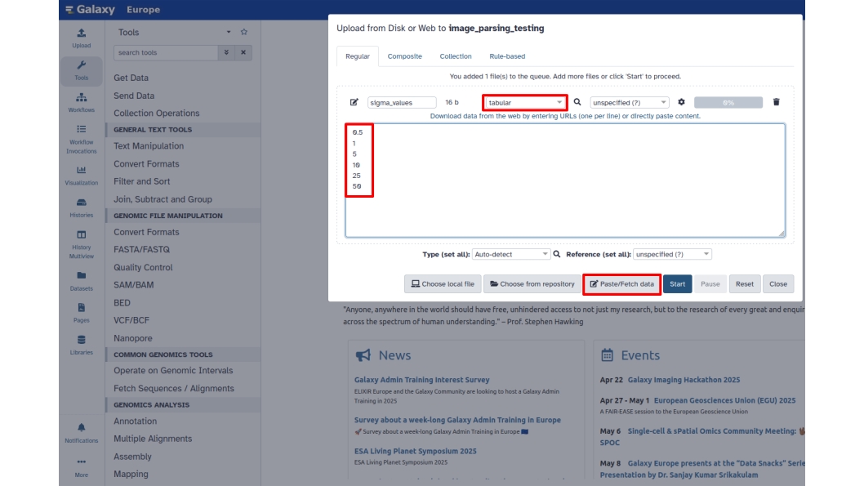This screenshot has height=486, width=864.
Task: Open Galaxy Imaging Hackathon 2025 event link
Action: click(x=684, y=380)
